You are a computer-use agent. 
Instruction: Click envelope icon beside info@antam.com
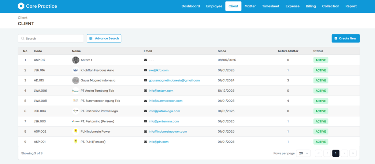pyautogui.click(x=145, y=91)
